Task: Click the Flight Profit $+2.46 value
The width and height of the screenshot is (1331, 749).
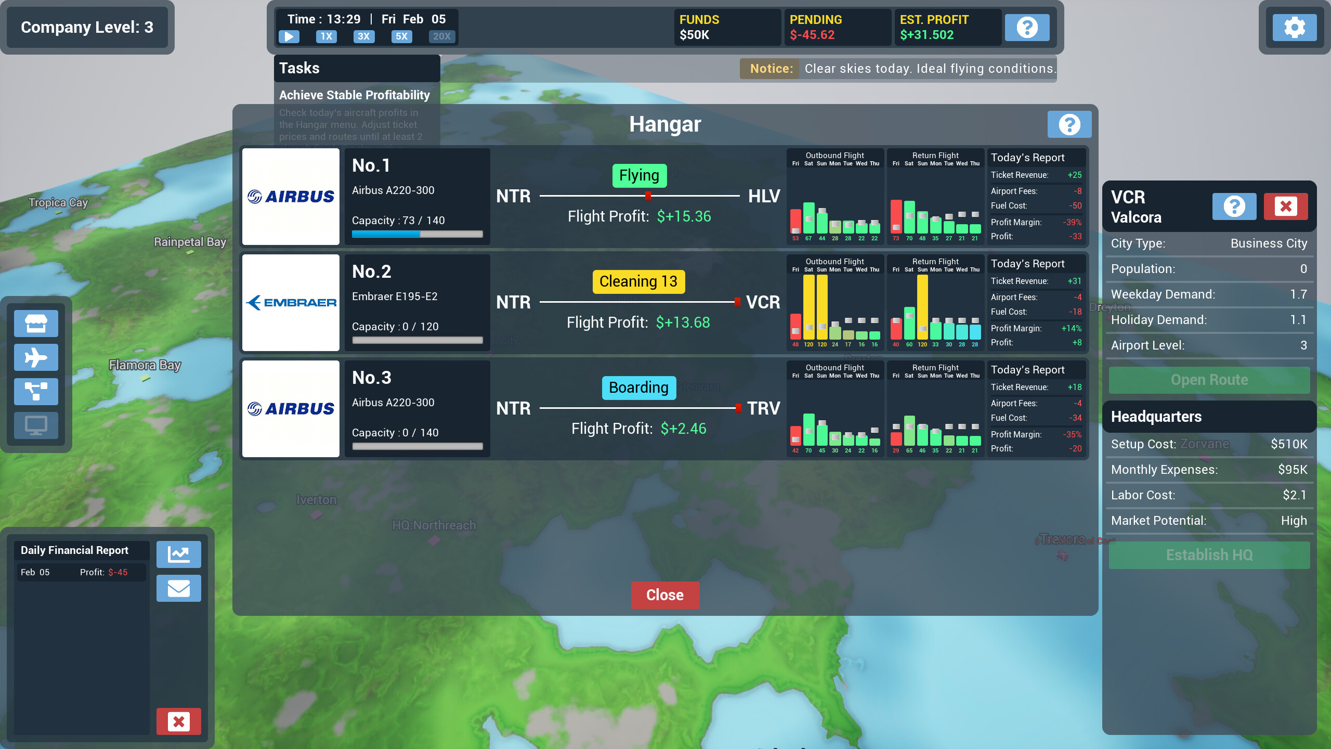Action: 683,429
